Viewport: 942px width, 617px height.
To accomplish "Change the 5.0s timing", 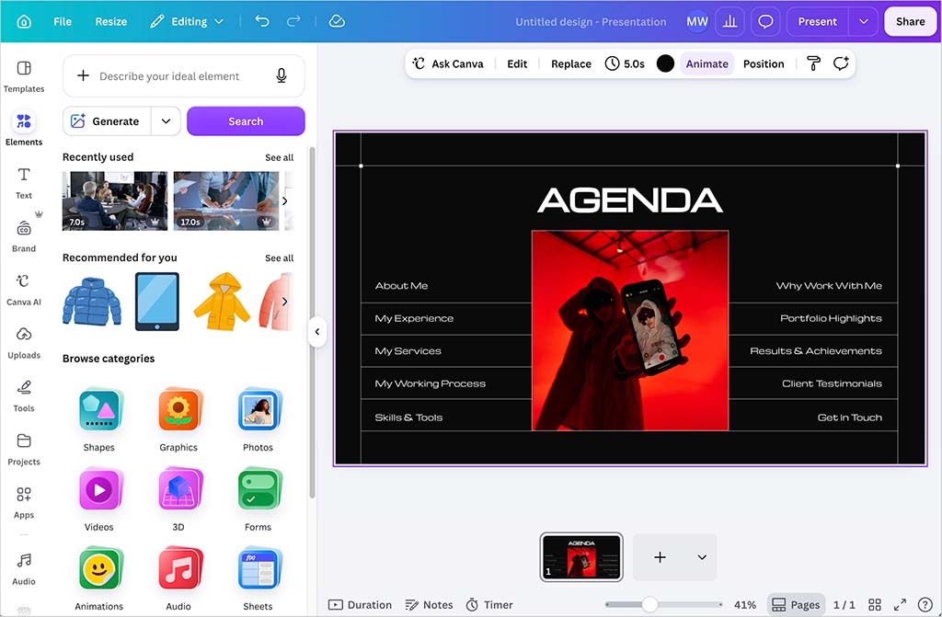I will point(625,63).
